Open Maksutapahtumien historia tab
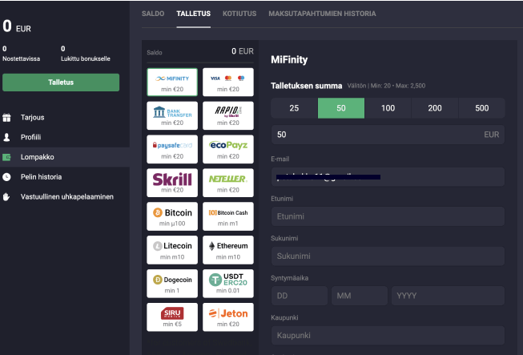The width and height of the screenshot is (523, 355). pyautogui.click(x=322, y=14)
